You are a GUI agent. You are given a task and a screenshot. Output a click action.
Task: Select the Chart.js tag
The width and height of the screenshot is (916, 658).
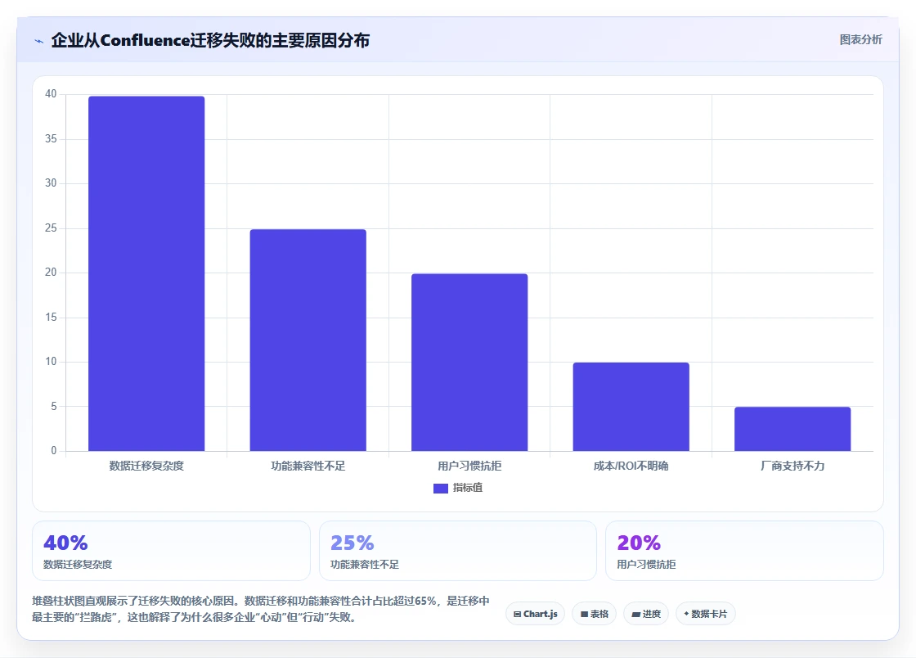[535, 614]
